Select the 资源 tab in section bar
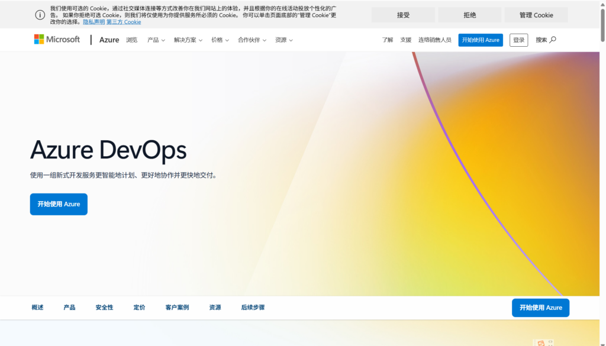The width and height of the screenshot is (606, 346). pos(215,308)
